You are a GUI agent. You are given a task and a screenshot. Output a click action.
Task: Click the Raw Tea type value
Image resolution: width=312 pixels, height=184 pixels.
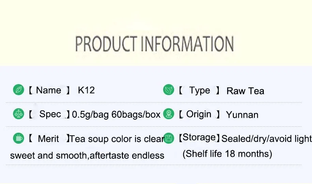(245, 91)
